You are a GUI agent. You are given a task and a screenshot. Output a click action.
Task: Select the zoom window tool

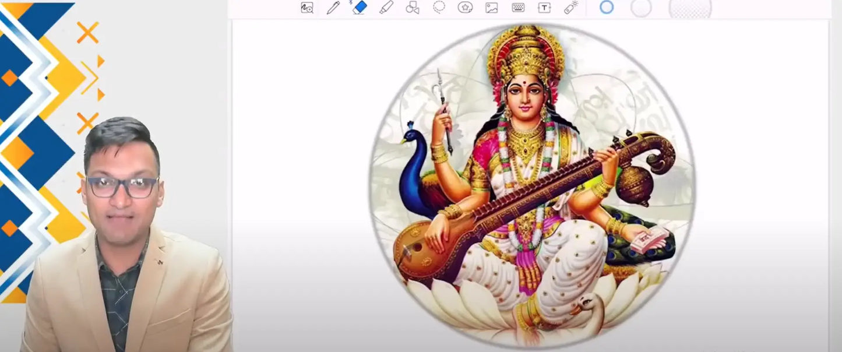tap(307, 8)
